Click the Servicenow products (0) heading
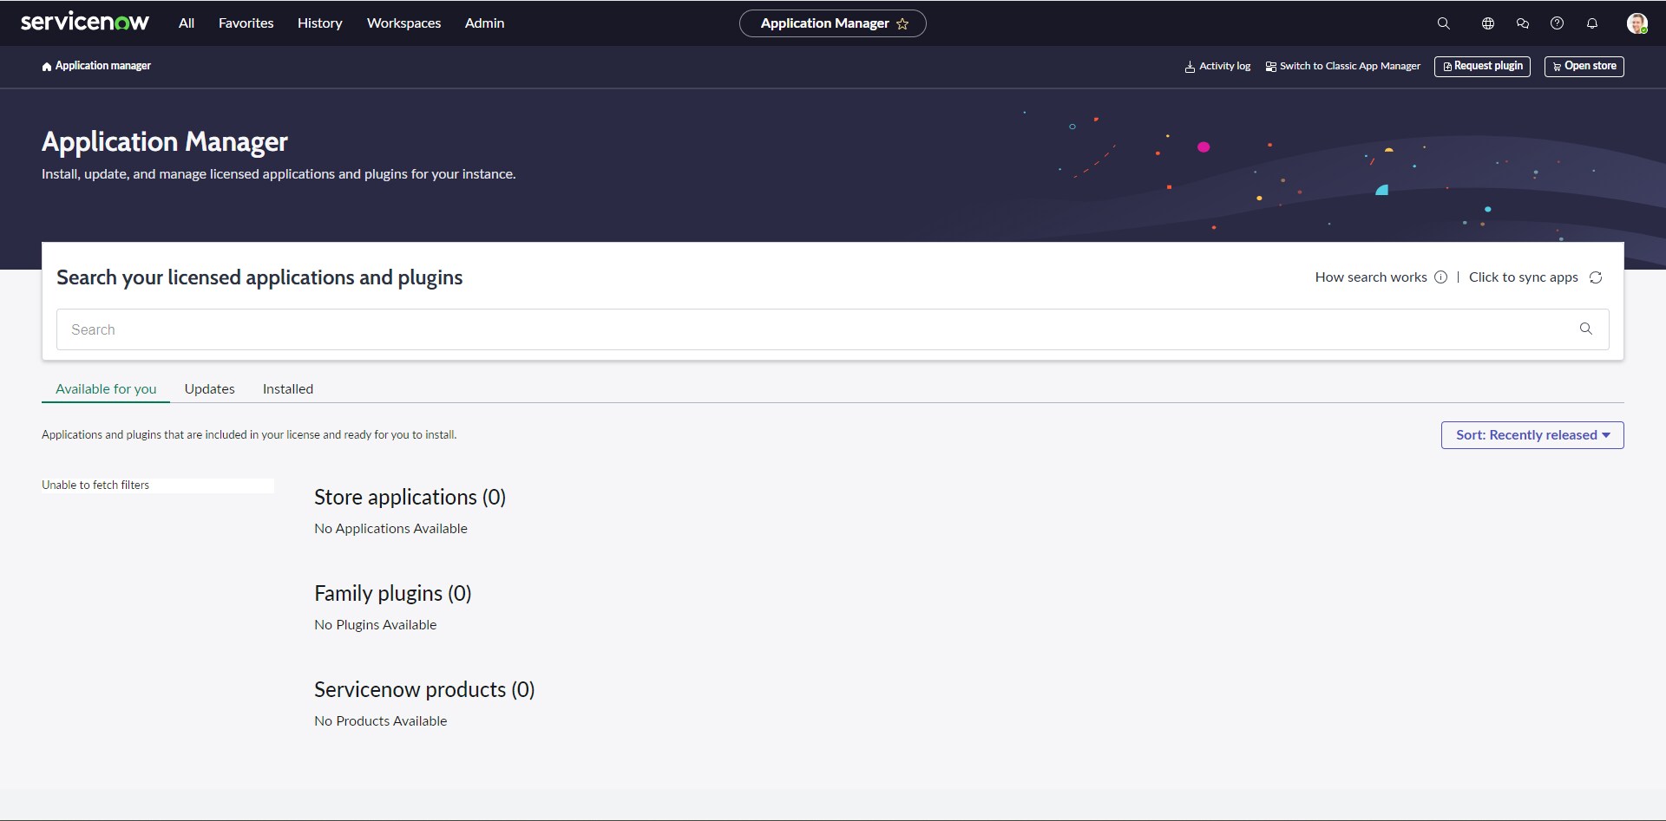 click(x=424, y=689)
